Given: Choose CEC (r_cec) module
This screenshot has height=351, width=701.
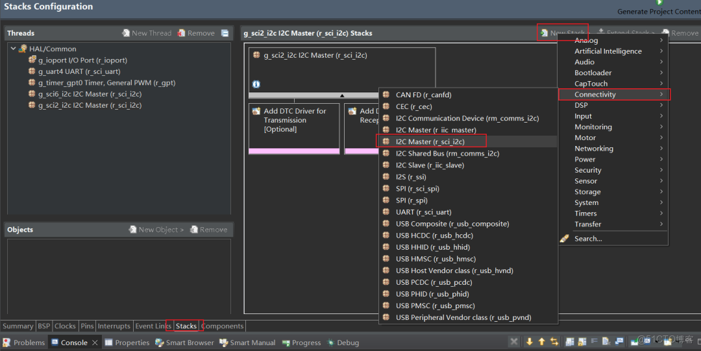Looking at the screenshot, I should pos(468,106).
